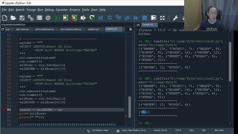Click the conda environment status icon
The image size is (238, 134).
118,131
